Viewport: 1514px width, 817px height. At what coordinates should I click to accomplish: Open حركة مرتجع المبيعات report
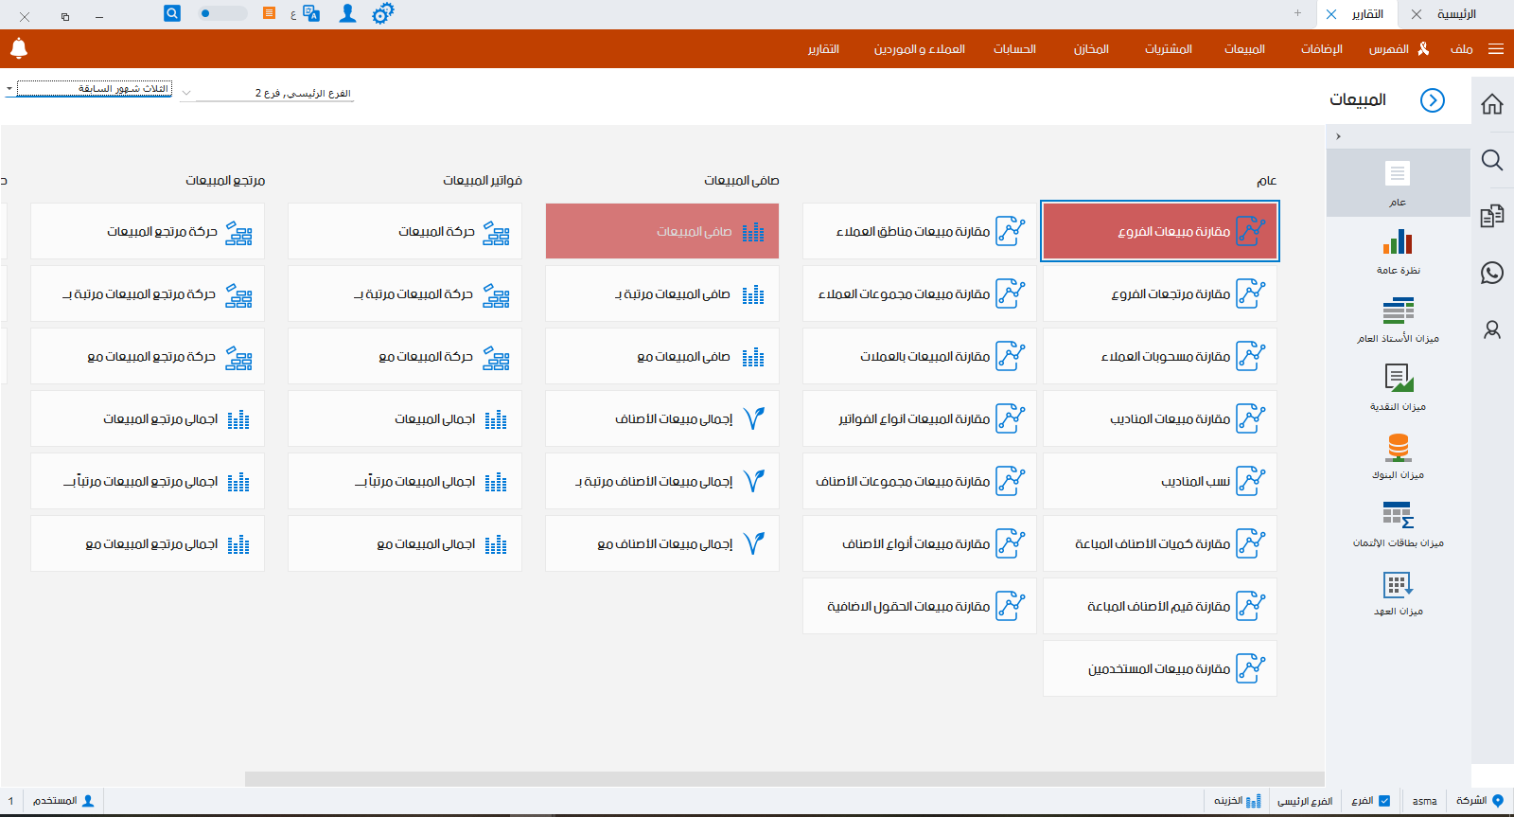(148, 231)
